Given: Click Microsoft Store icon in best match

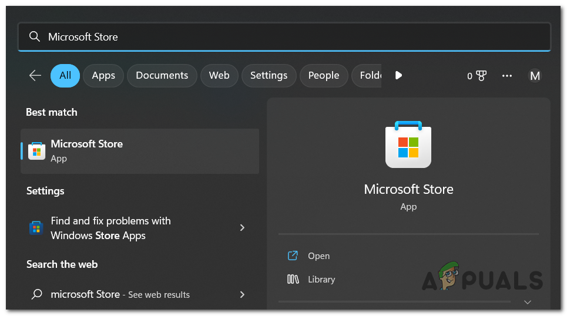Looking at the screenshot, I should (37, 151).
